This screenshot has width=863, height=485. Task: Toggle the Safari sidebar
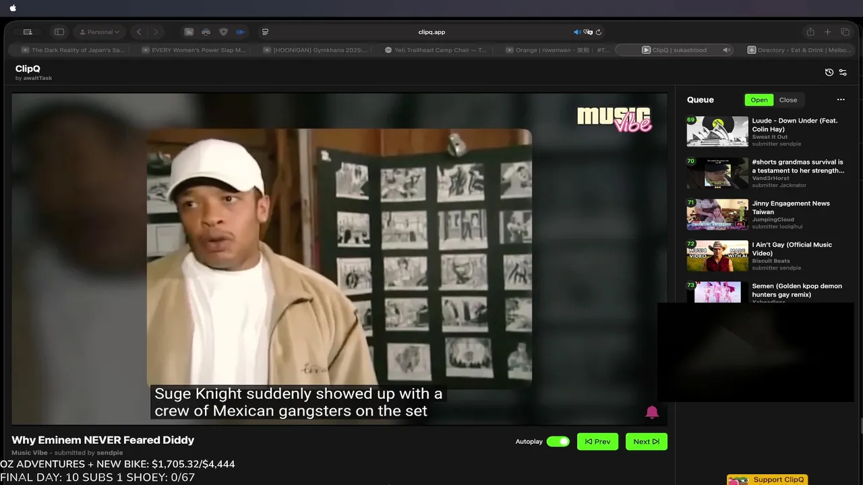coord(59,32)
